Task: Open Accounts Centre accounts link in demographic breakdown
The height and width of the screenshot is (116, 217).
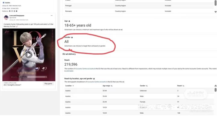Action: 96,82
